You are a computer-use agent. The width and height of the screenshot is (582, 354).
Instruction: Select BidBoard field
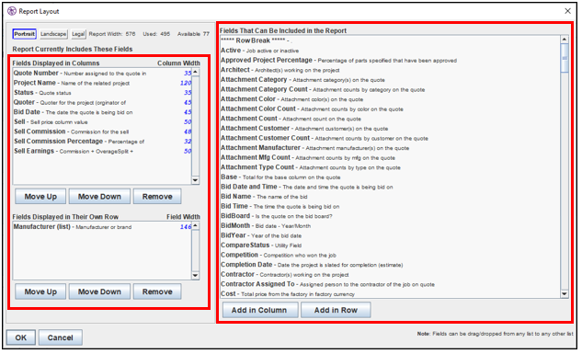coord(390,216)
